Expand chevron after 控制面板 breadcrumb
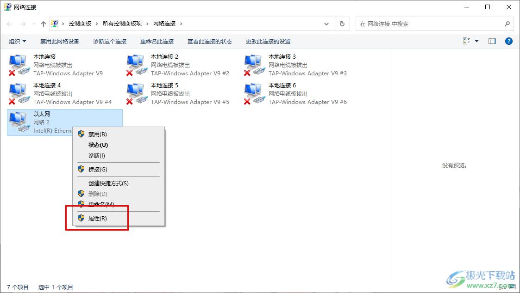Viewport: 520px width, 293px height. coord(97,24)
